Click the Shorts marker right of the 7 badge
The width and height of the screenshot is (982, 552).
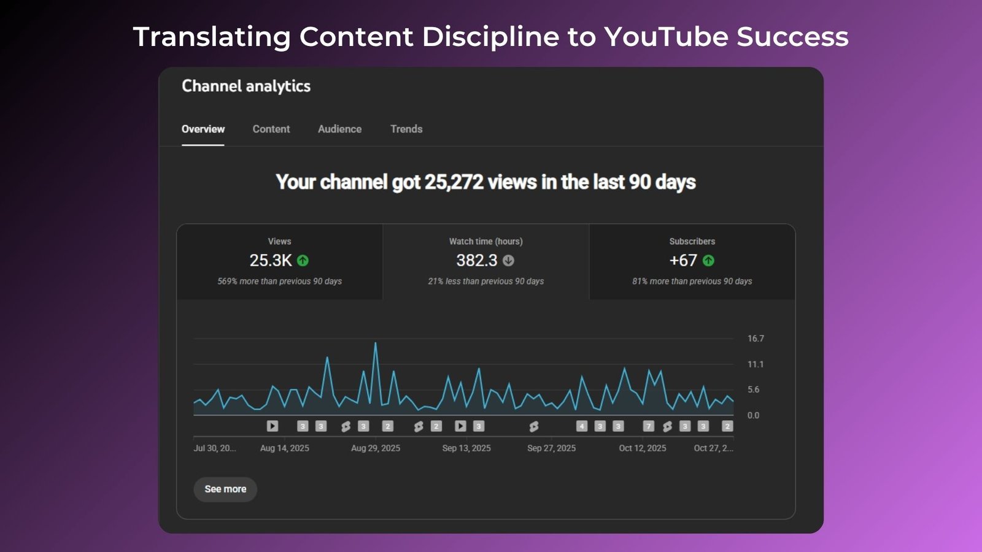click(667, 426)
